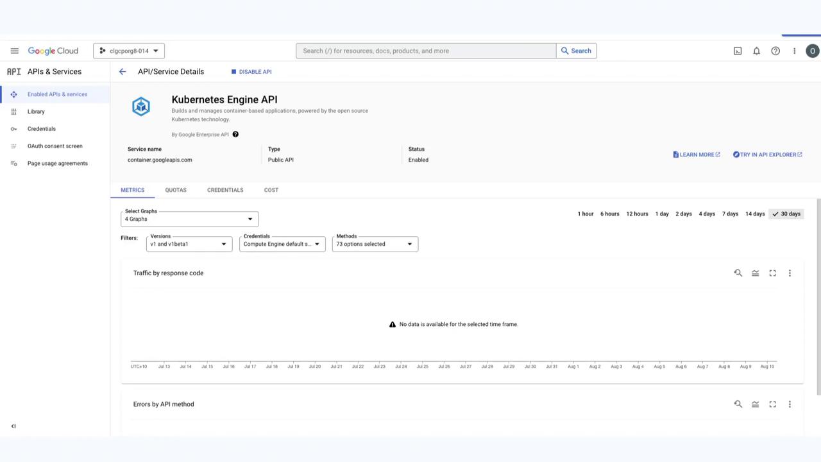The height and width of the screenshot is (462, 821).
Task: Open the Methods filter dropdown
Action: (375, 244)
